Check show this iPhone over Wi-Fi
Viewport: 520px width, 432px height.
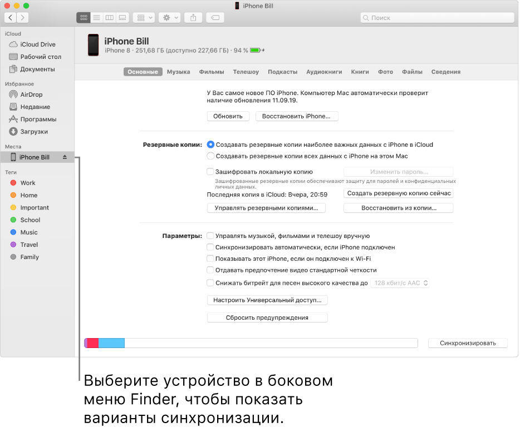coord(210,259)
